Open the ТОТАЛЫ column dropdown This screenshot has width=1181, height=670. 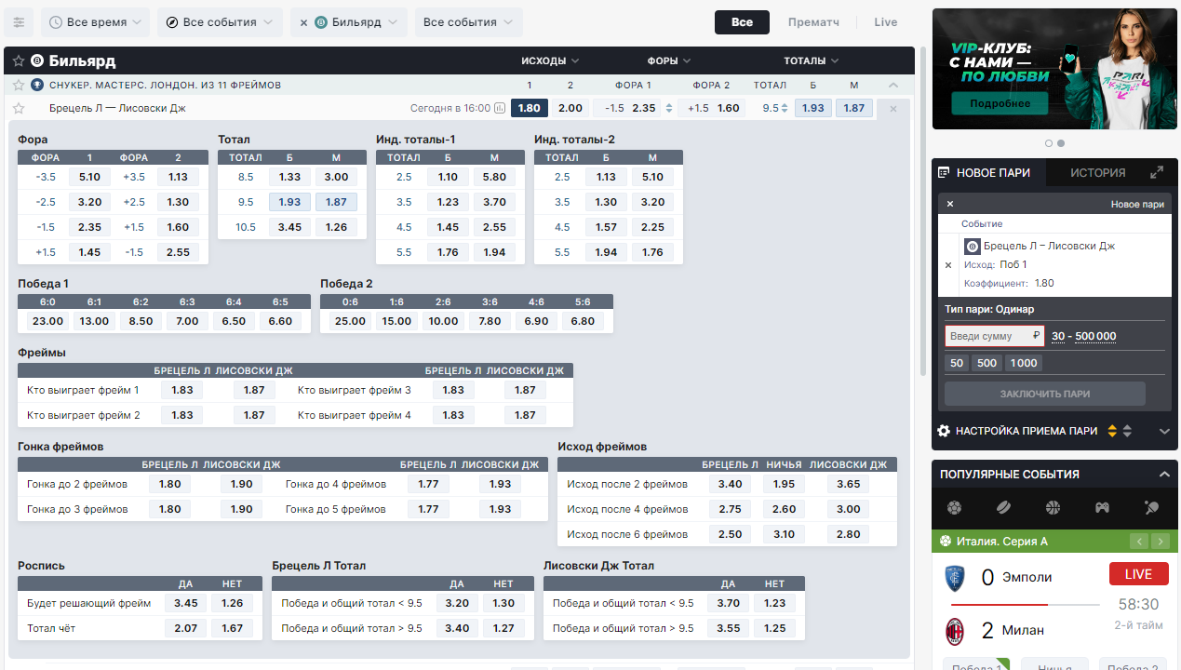(811, 61)
